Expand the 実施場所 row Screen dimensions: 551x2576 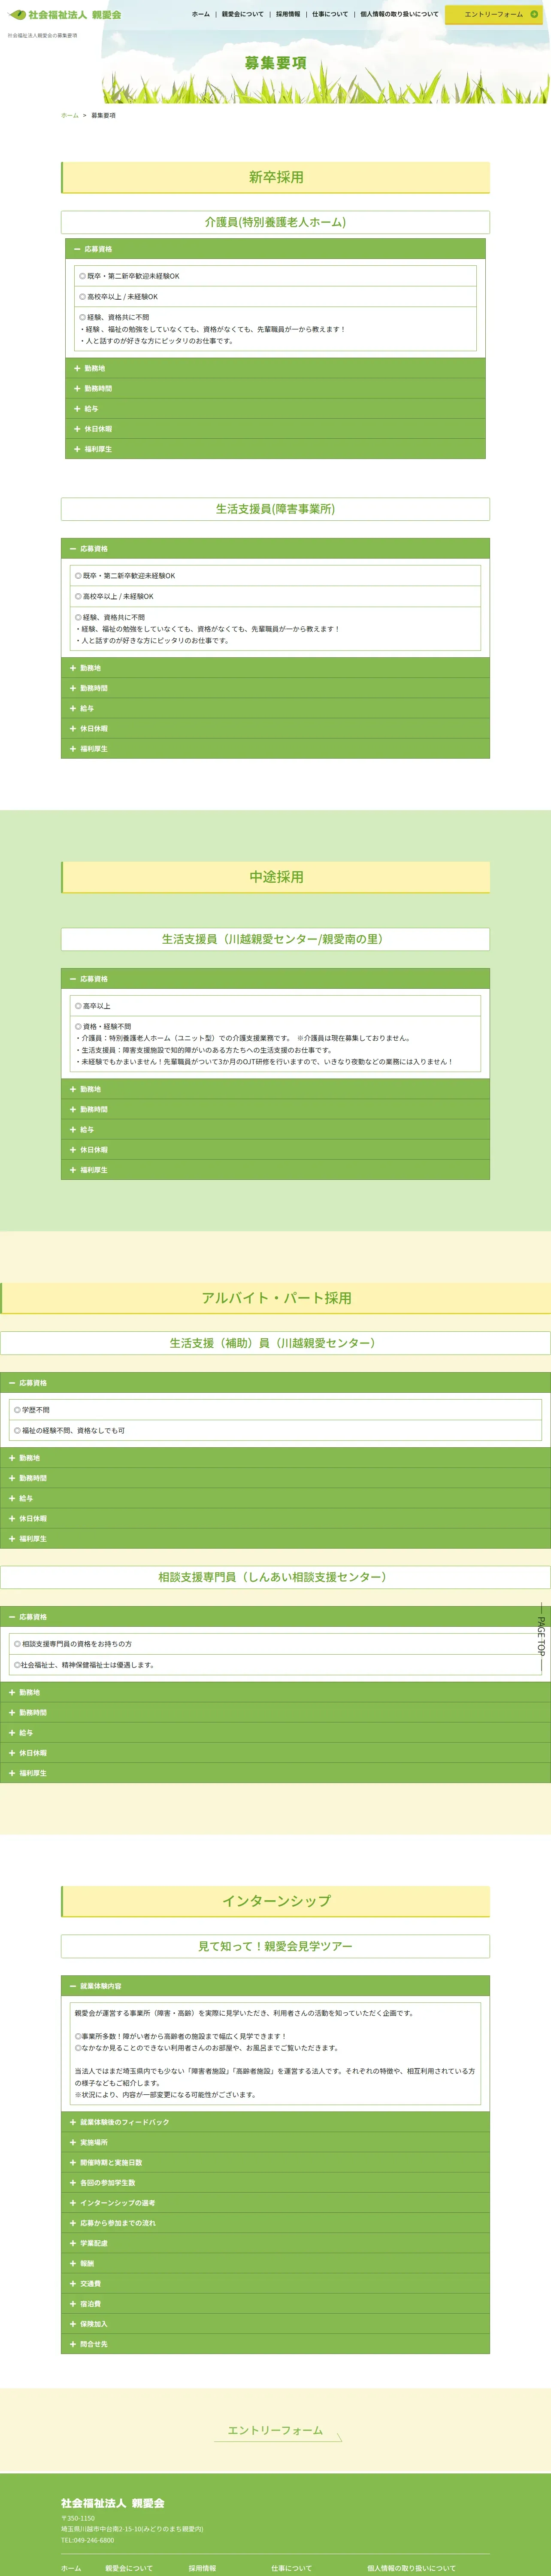pos(275,2142)
